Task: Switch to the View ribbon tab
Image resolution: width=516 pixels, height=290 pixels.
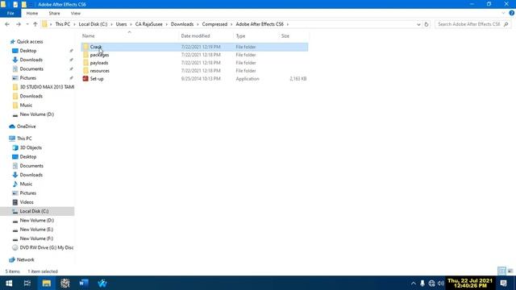Action: click(75, 14)
